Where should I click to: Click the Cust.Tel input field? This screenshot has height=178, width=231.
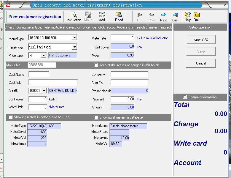pyautogui.click(x=130, y=82)
